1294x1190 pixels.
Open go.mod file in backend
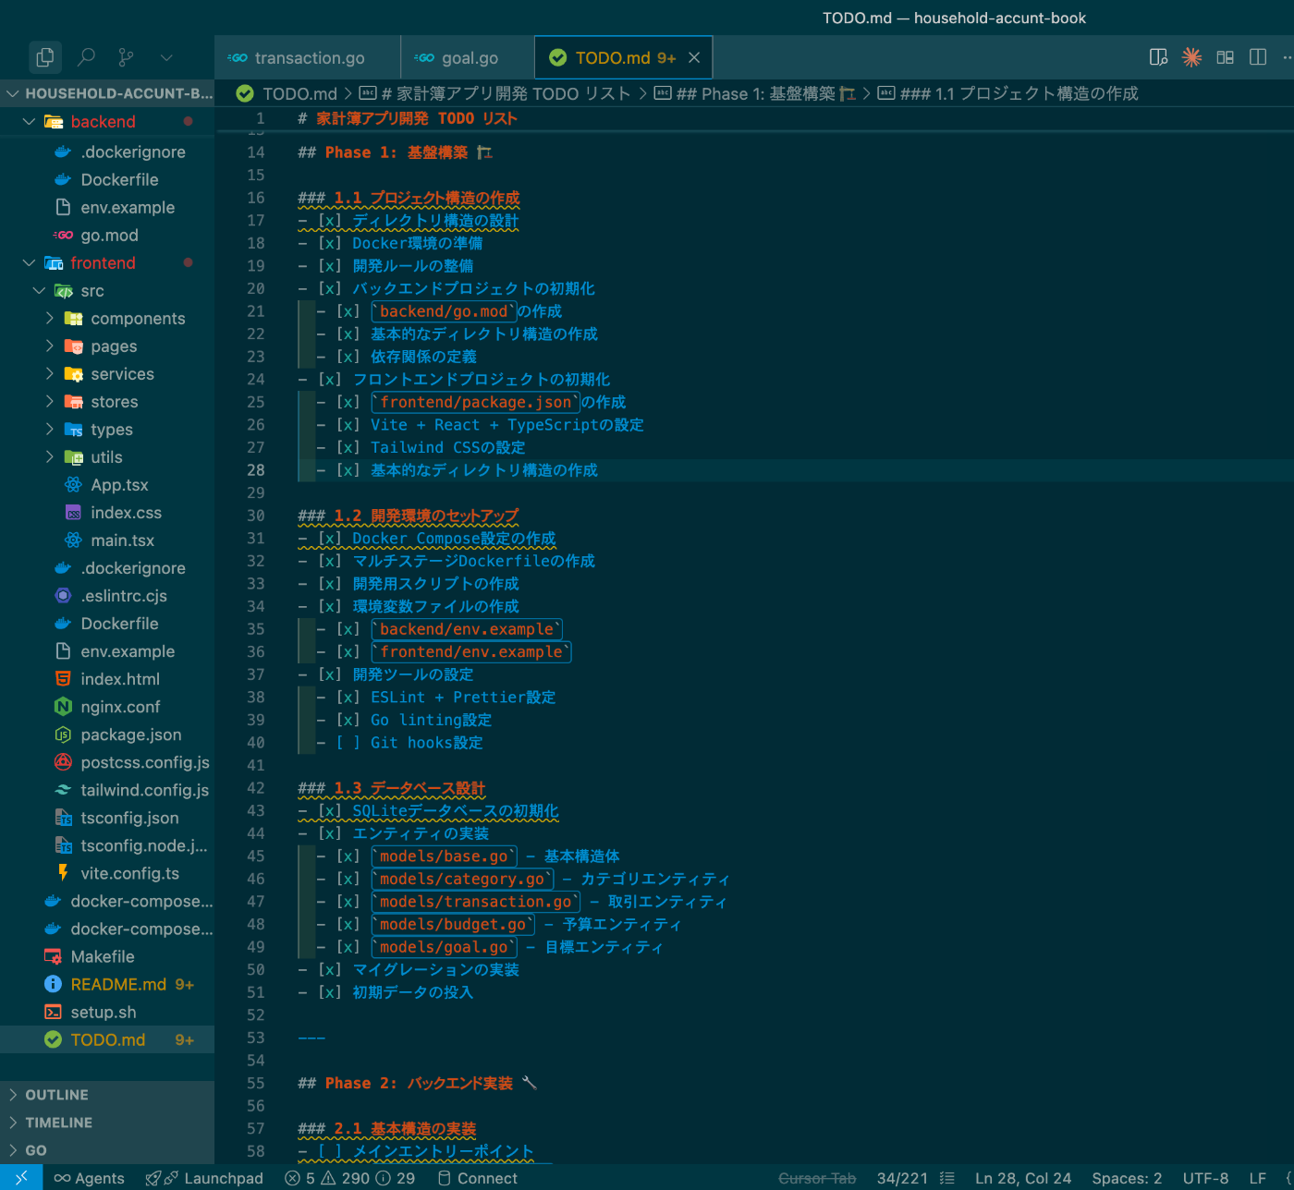pos(109,236)
